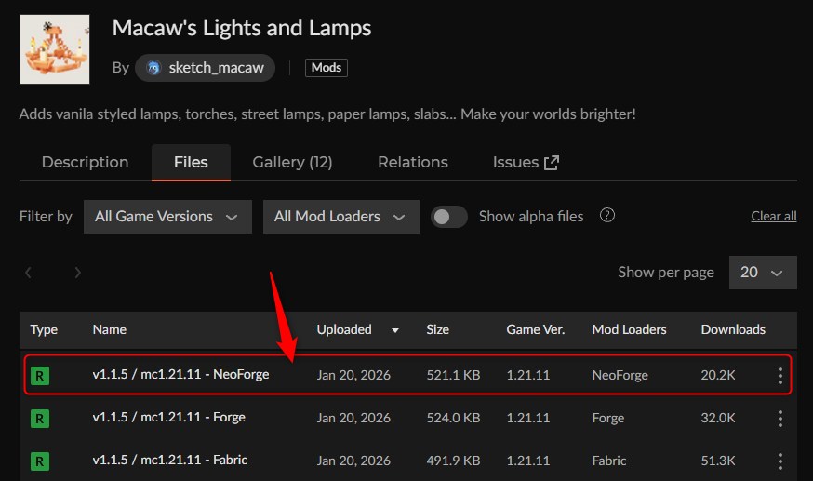Open the All Game Versions dropdown
The image size is (813, 481).
click(167, 217)
